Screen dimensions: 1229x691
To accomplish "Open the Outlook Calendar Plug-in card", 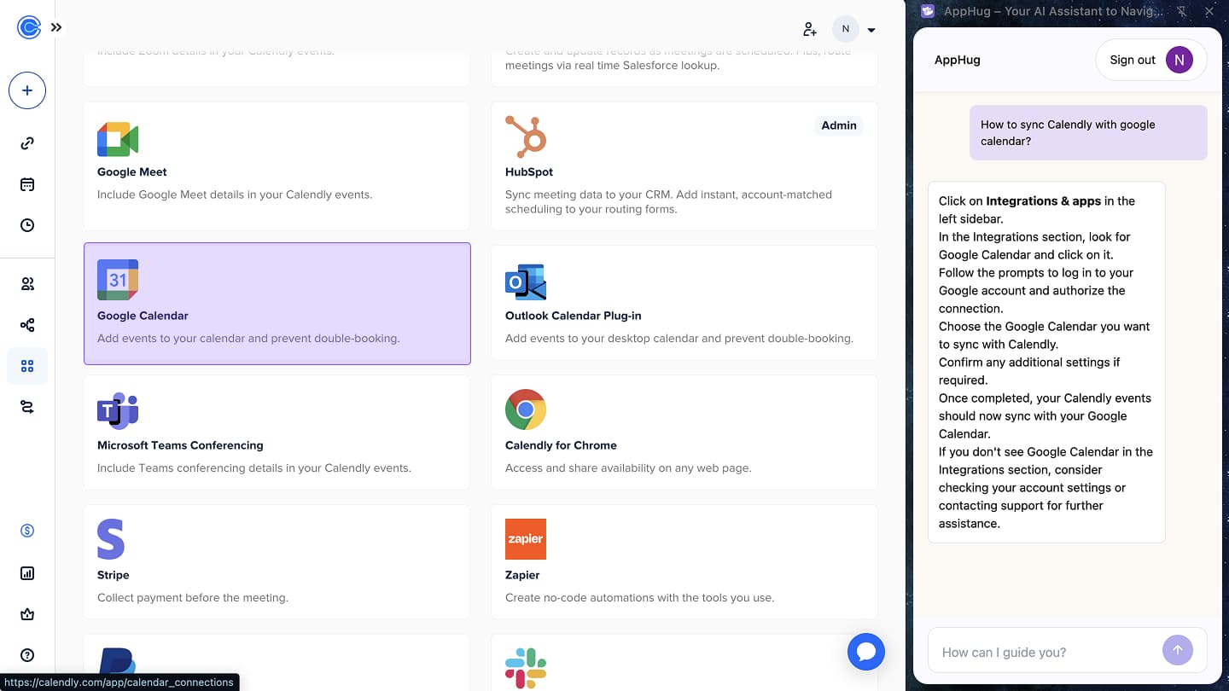I will pos(684,304).
